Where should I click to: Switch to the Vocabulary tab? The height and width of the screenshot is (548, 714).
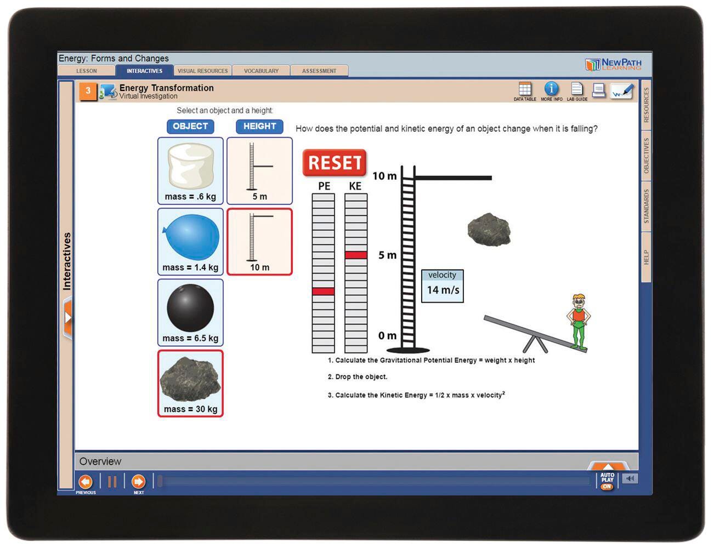coord(261,71)
